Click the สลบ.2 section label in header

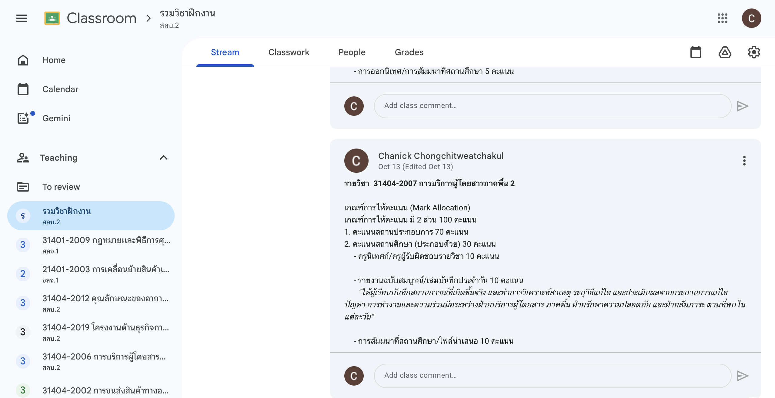[x=169, y=25]
